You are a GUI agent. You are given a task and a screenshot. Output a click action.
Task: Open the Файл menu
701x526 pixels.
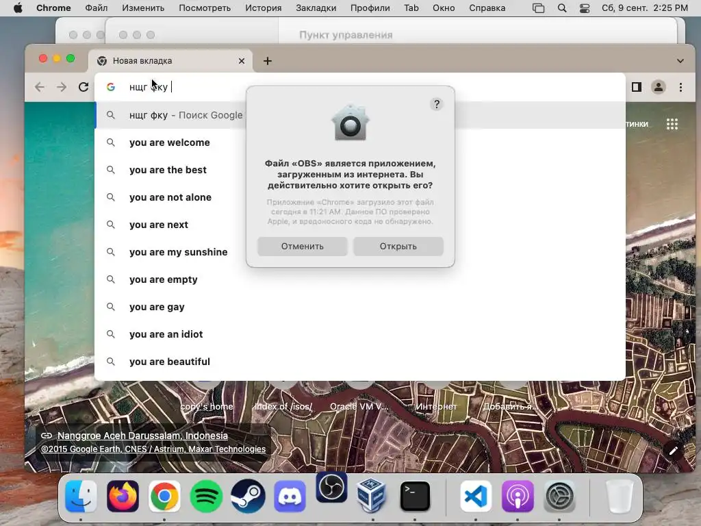click(96, 8)
